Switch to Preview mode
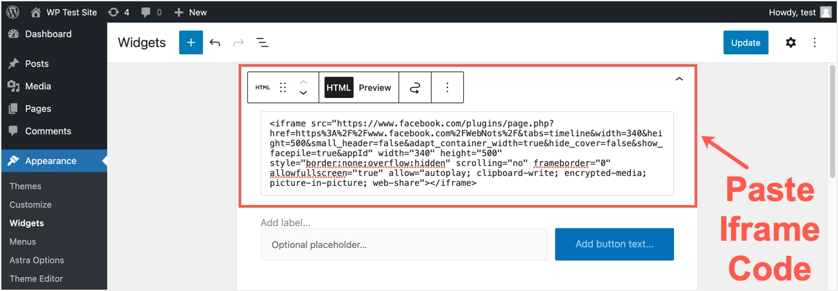838x291 pixels. 375,87
